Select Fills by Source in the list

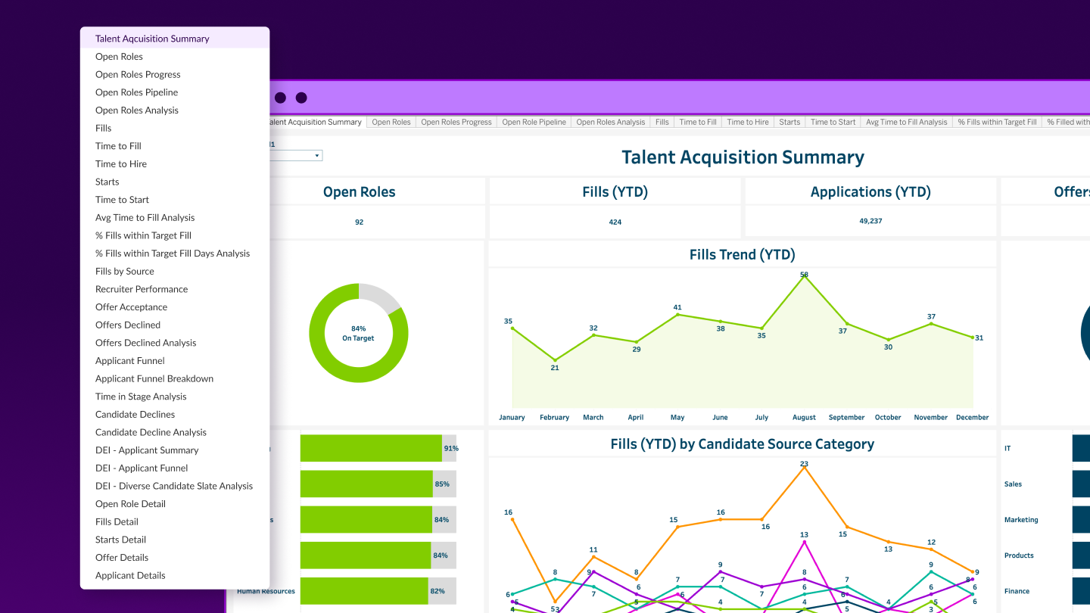[125, 271]
